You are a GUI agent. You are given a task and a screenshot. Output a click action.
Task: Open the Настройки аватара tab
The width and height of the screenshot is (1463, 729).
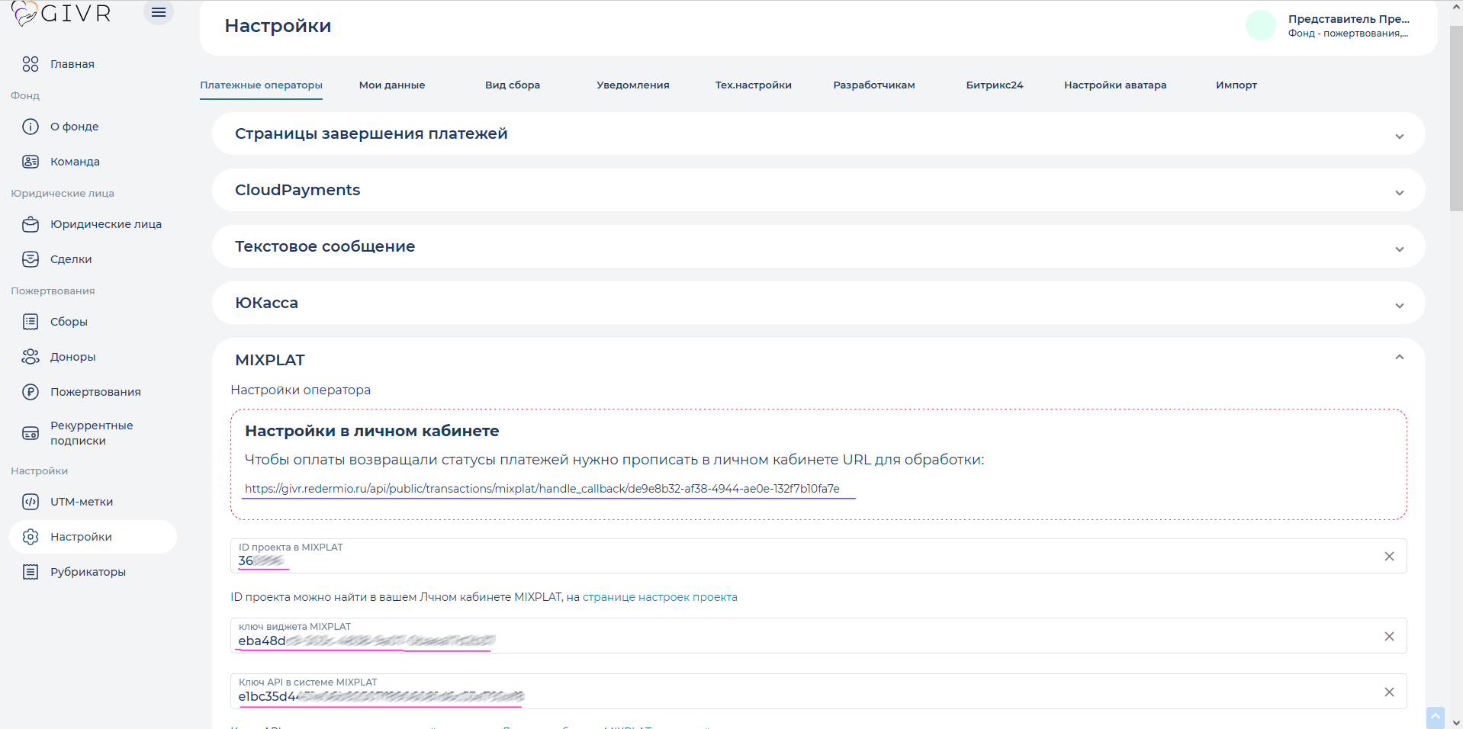coord(1115,85)
